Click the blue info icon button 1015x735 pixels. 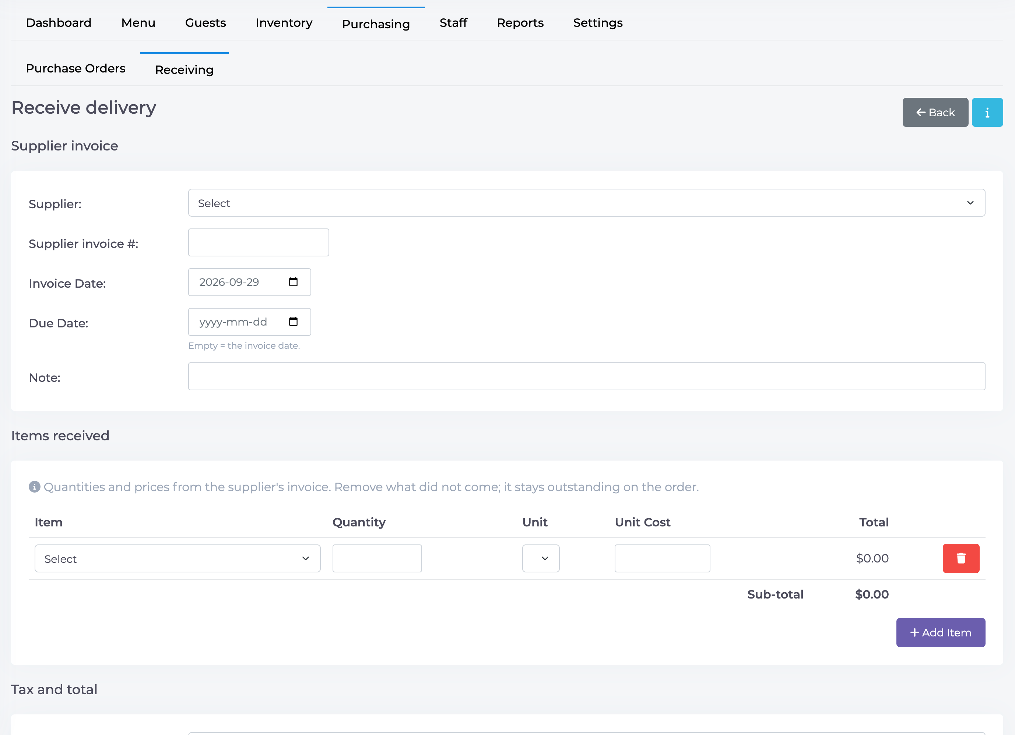tap(987, 112)
